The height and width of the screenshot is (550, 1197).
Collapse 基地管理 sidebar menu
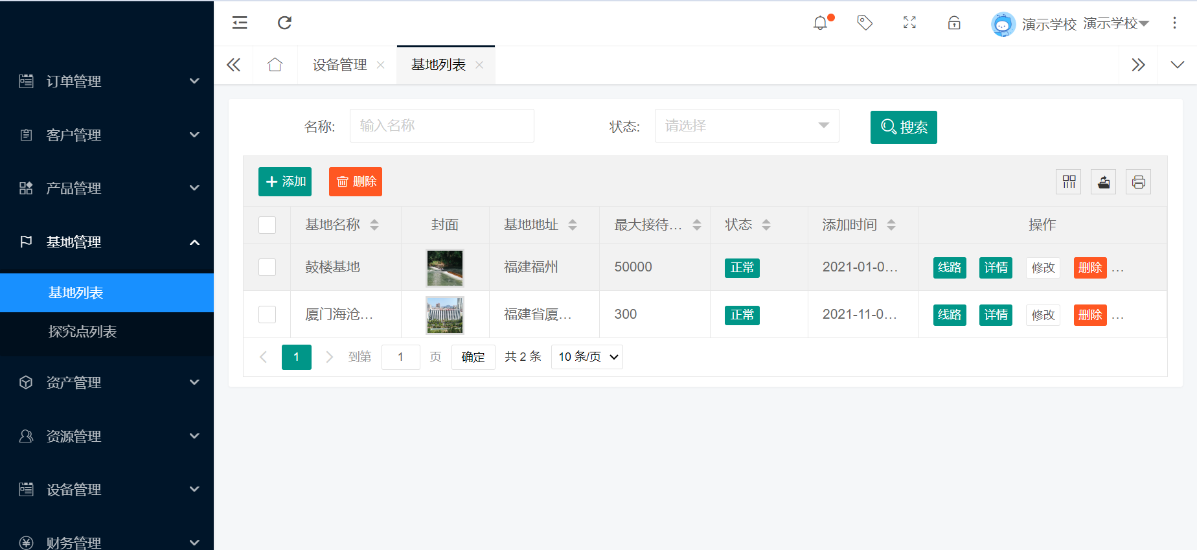point(107,242)
